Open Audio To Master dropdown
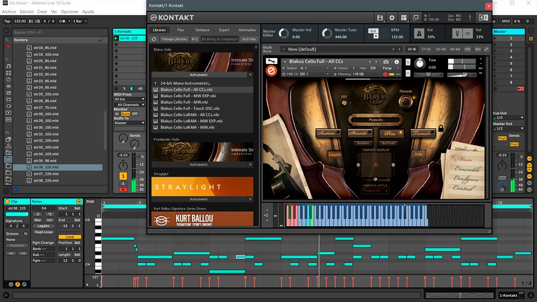This screenshot has height=302, width=537. pos(129,123)
